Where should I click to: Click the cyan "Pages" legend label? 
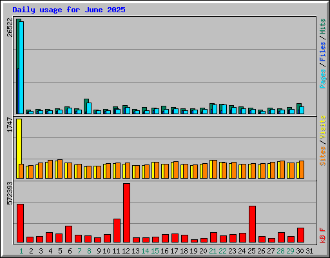[x=322, y=79]
